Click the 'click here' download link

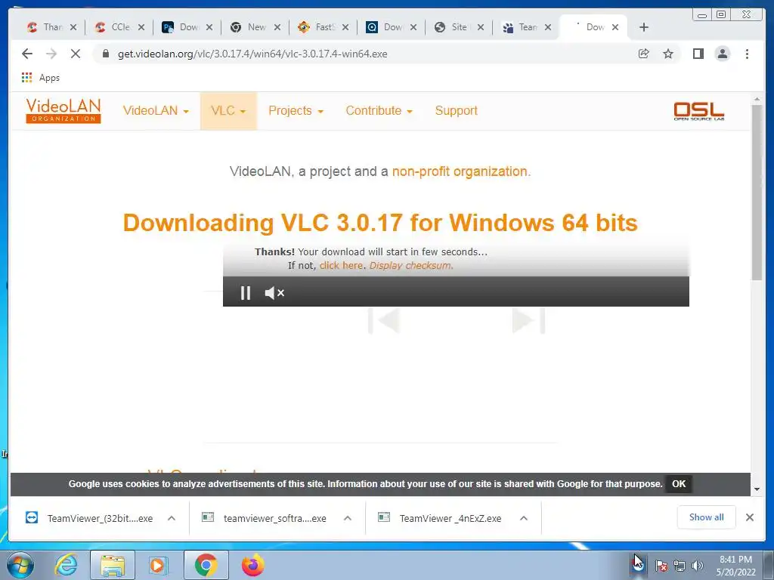(341, 265)
